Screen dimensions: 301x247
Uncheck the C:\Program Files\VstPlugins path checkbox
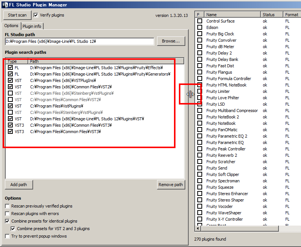coord(11,106)
